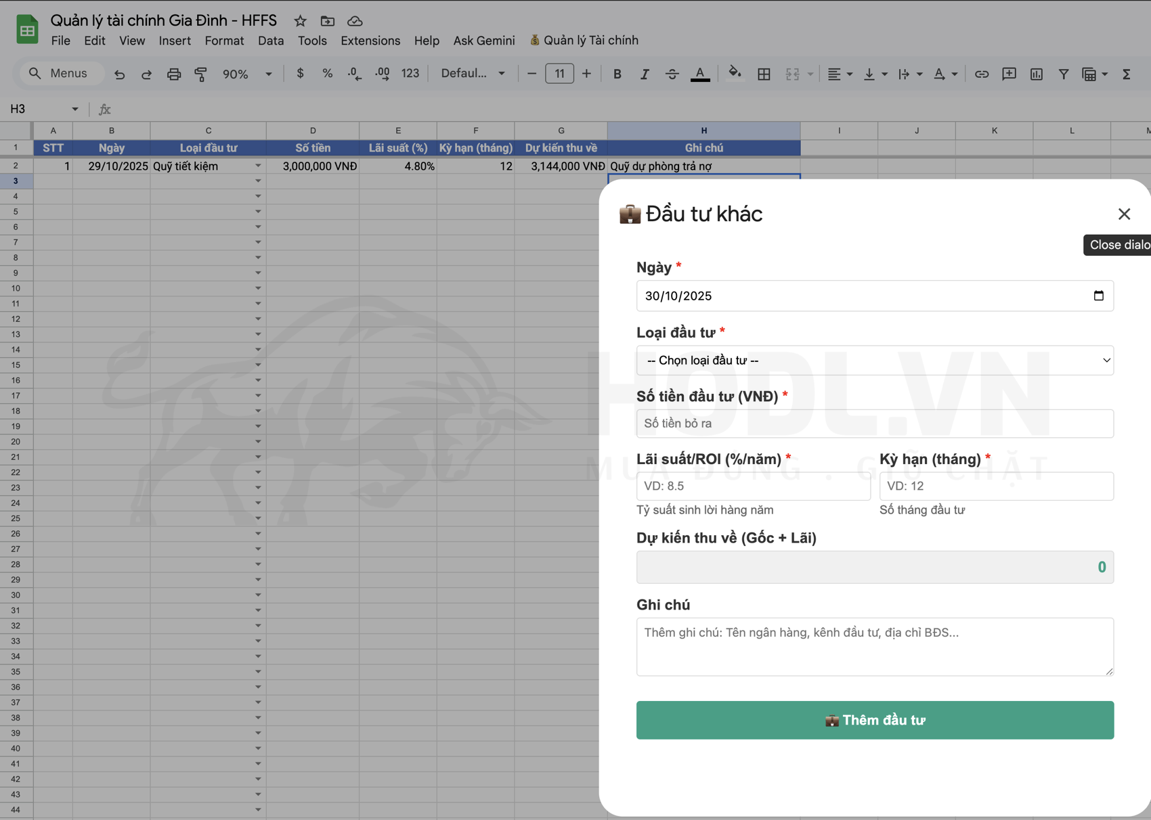Screen dimensions: 1151x820
Task: Close the 'Đầu tư khác' dialog
Action: [x=1125, y=214]
